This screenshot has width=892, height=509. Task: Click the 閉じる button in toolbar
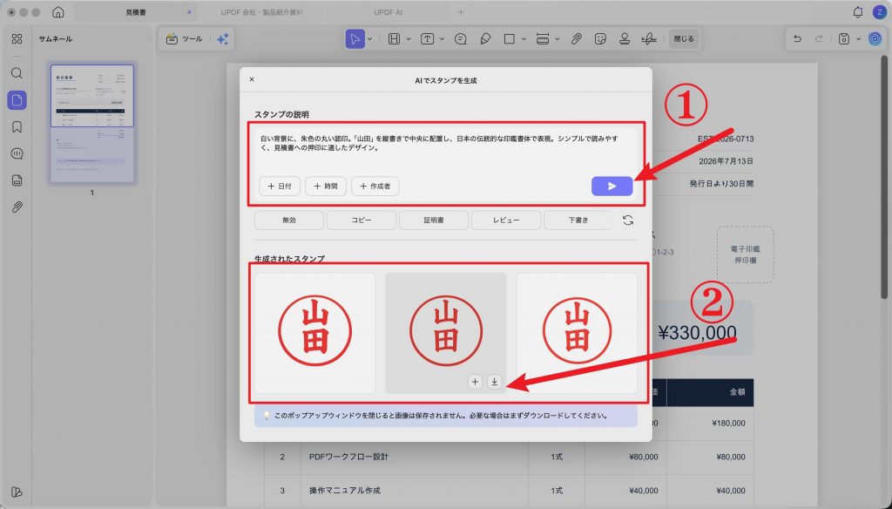tap(684, 38)
